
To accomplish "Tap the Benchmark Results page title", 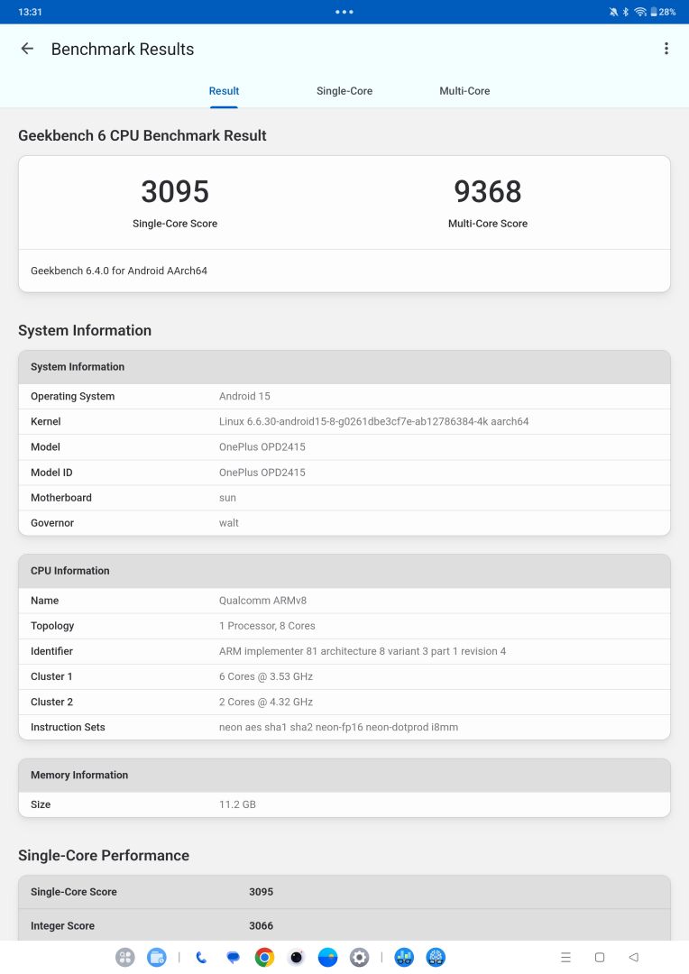I will [123, 49].
